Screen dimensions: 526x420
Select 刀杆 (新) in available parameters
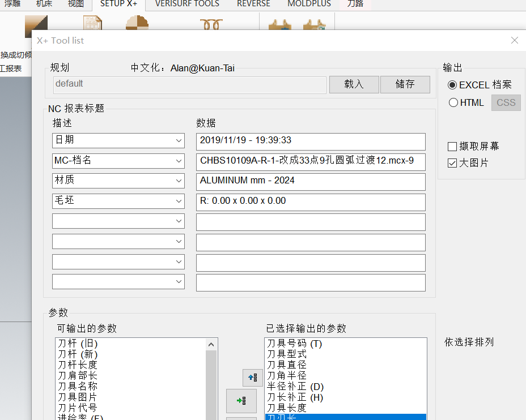[78, 354]
